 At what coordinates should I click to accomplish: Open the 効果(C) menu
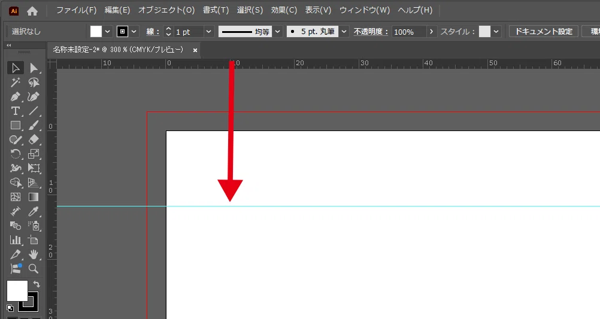[284, 10]
